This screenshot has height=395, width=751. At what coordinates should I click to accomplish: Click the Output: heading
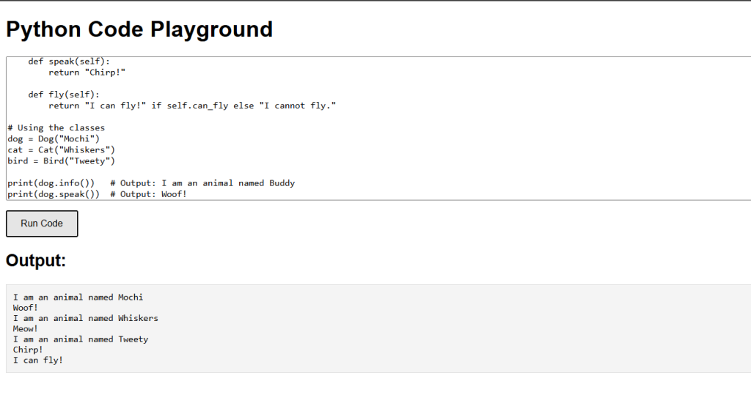36,260
